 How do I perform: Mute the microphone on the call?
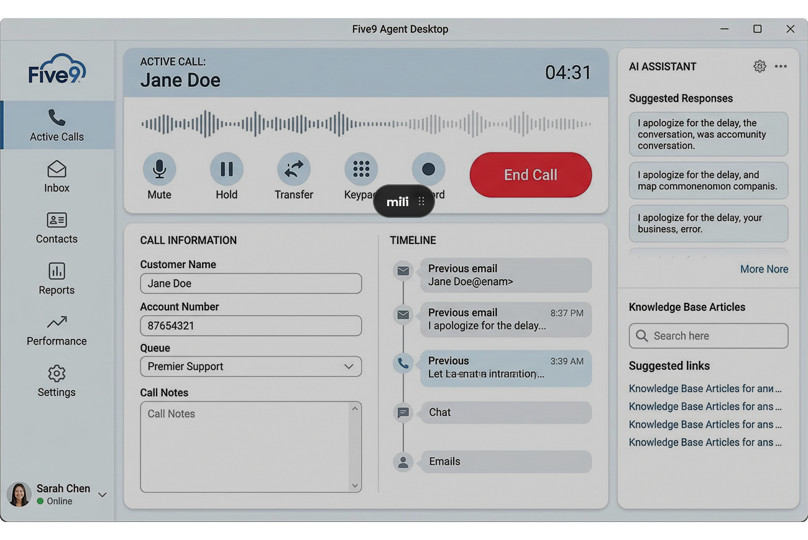[159, 169]
